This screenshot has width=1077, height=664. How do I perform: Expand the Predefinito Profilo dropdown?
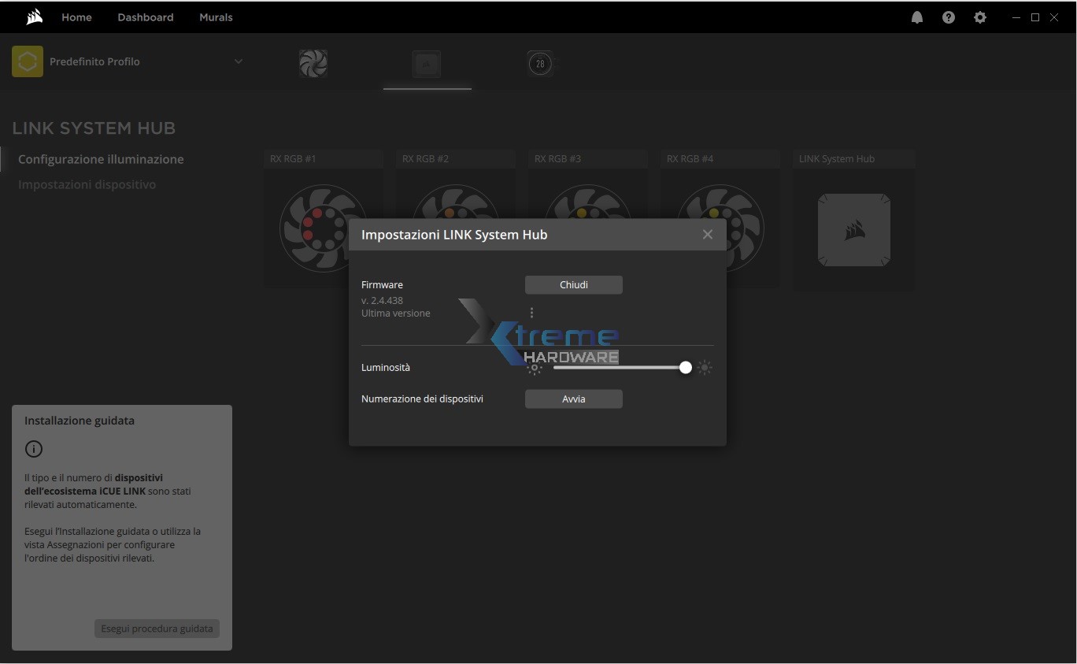[238, 61]
